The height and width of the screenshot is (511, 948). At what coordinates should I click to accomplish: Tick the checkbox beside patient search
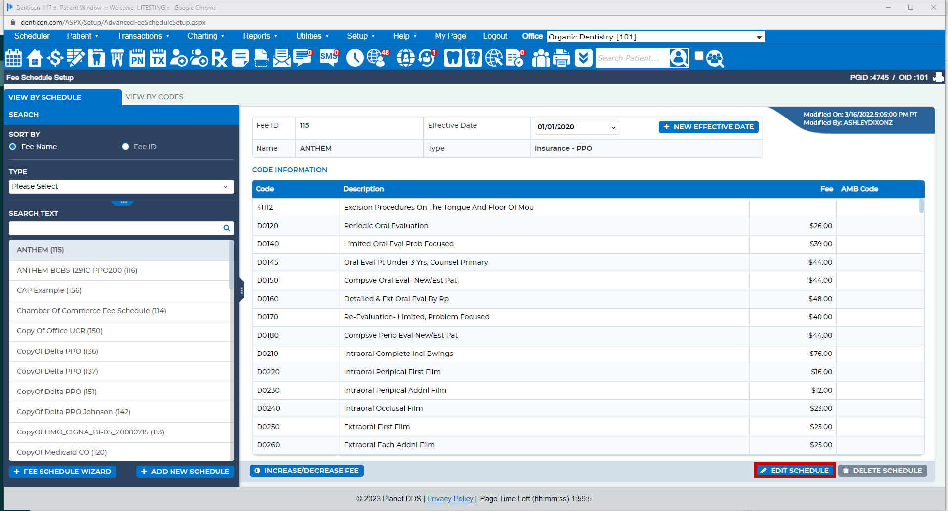pos(699,56)
